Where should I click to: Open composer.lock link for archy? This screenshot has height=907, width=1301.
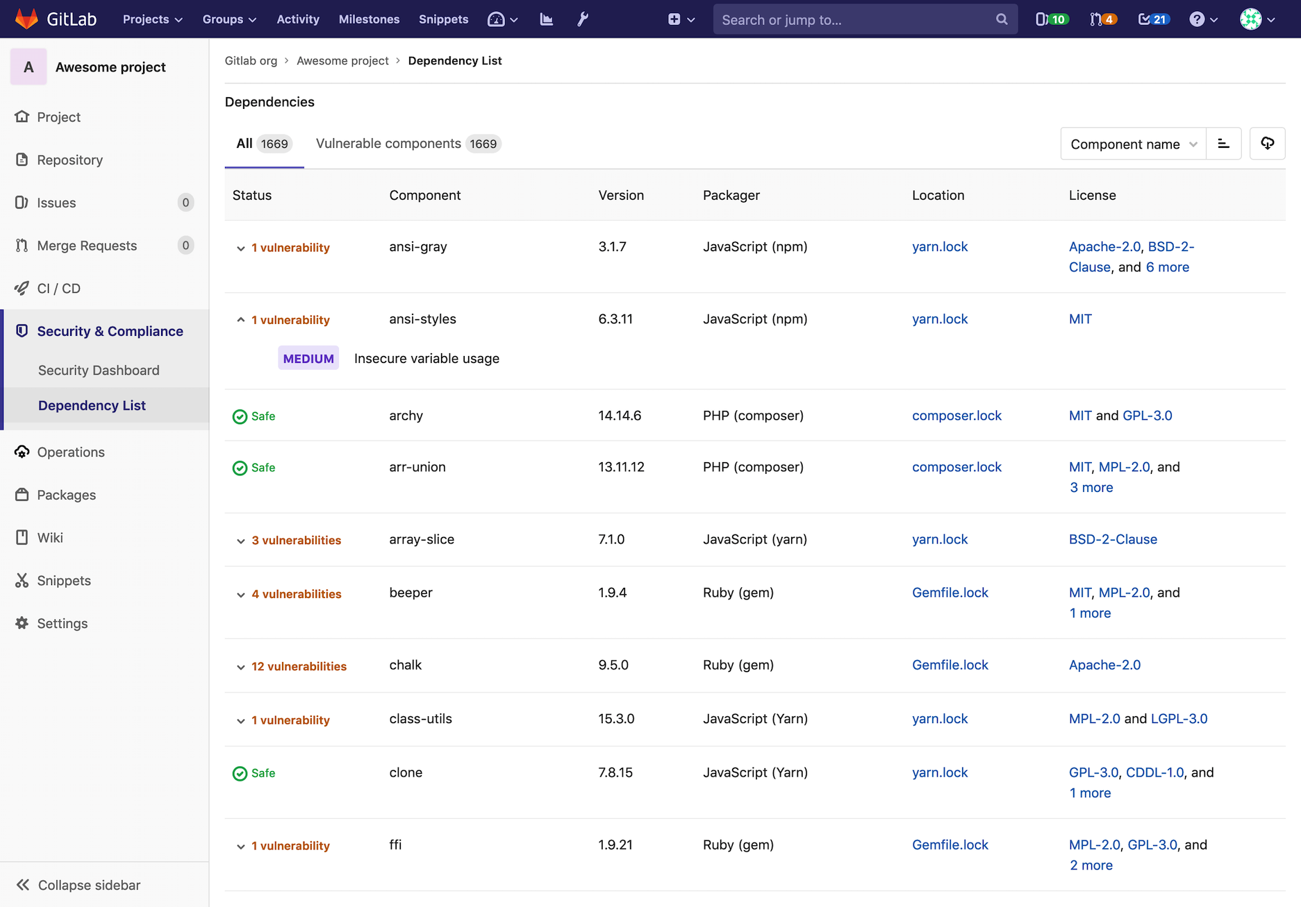pyautogui.click(x=956, y=416)
